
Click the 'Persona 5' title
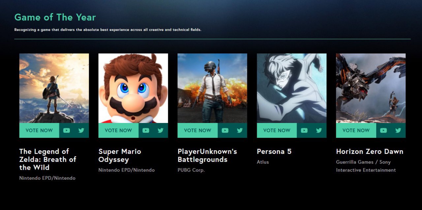(274, 152)
